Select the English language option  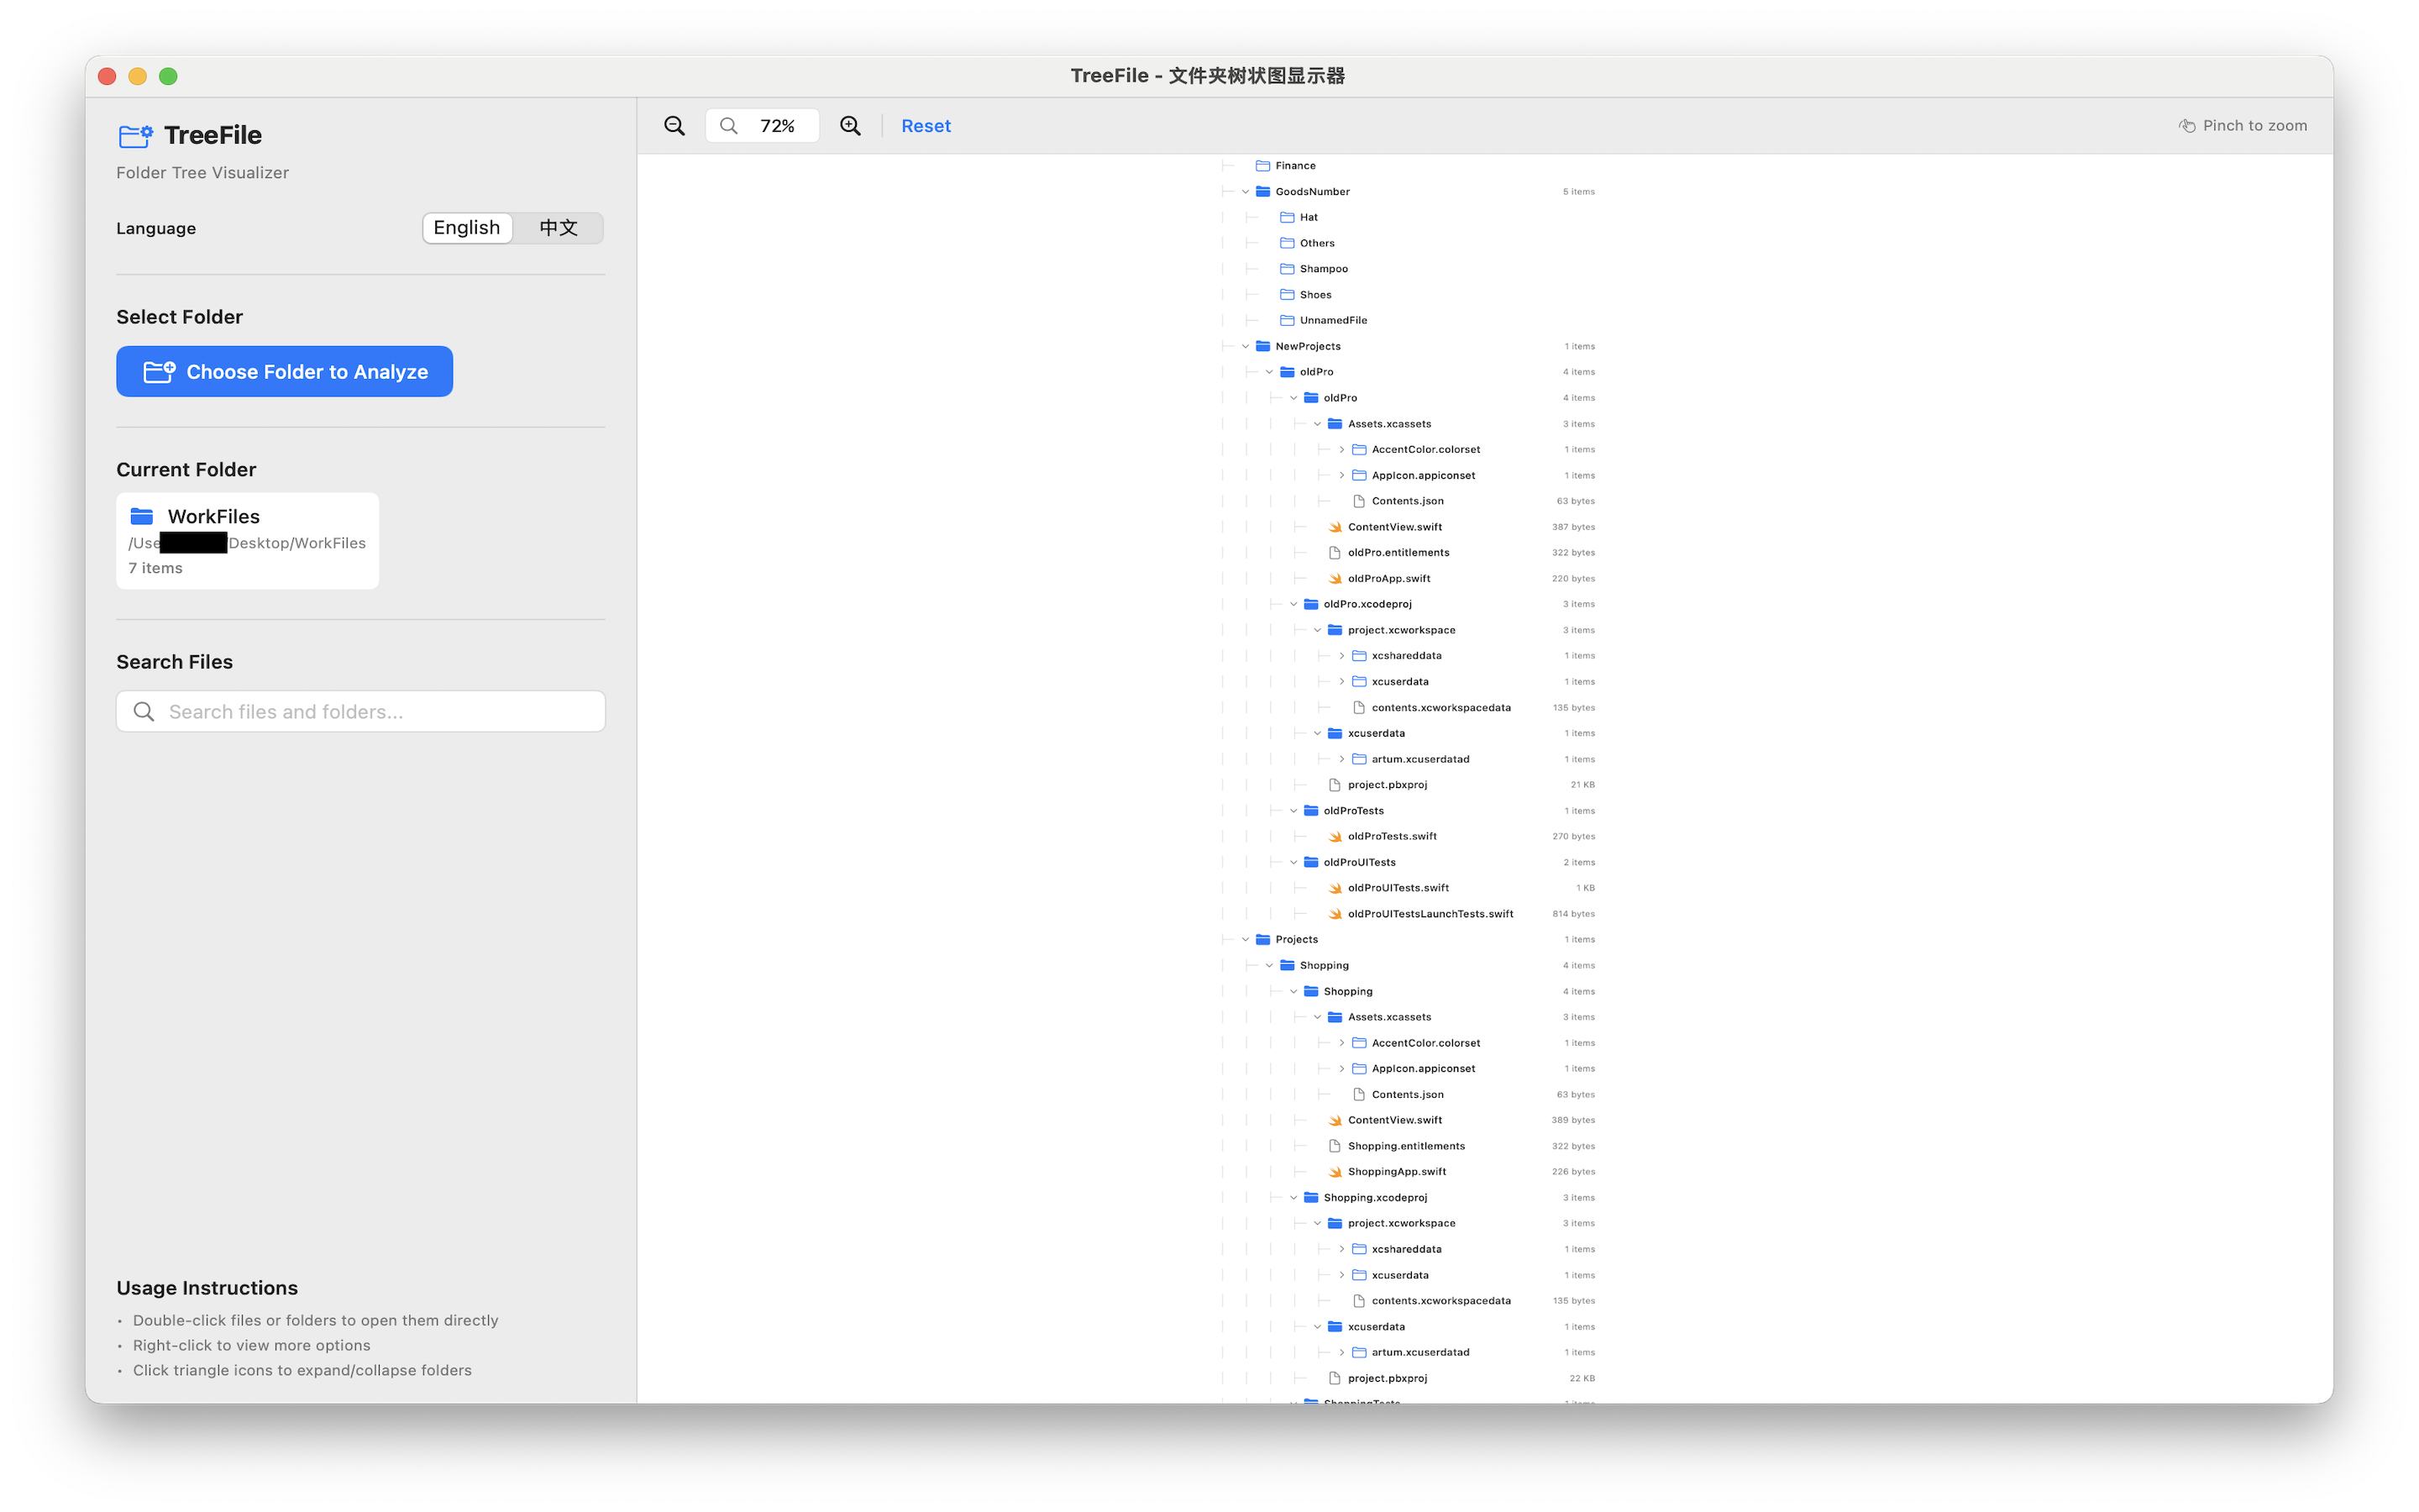point(466,227)
